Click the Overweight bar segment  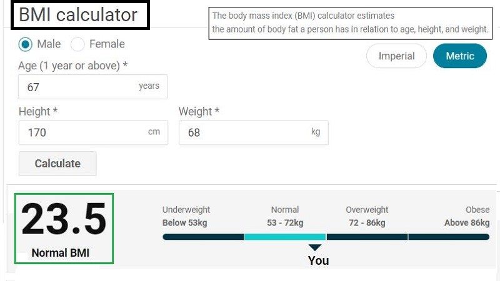point(367,237)
